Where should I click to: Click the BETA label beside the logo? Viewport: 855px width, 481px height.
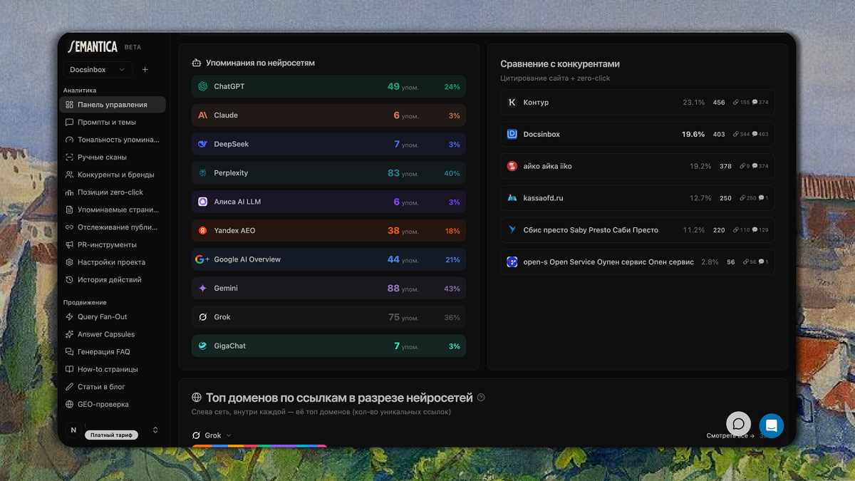[133, 47]
